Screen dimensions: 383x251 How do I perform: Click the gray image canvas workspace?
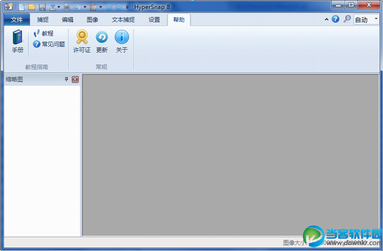pos(231,155)
